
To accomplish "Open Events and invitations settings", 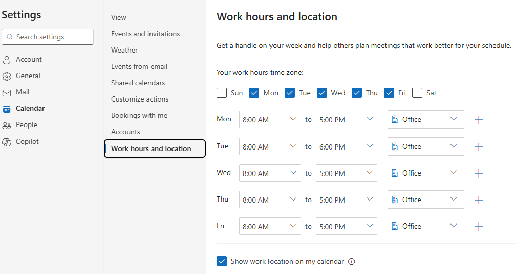I will pos(145,34).
